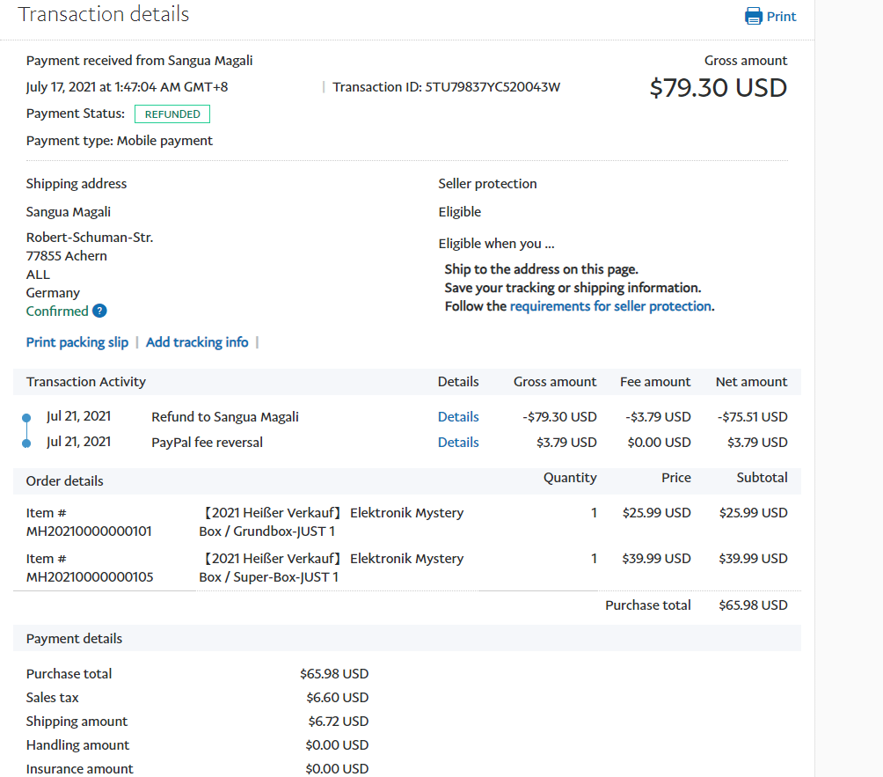Click the Transaction Activity section header
The width and height of the screenshot is (883, 777).
click(86, 382)
